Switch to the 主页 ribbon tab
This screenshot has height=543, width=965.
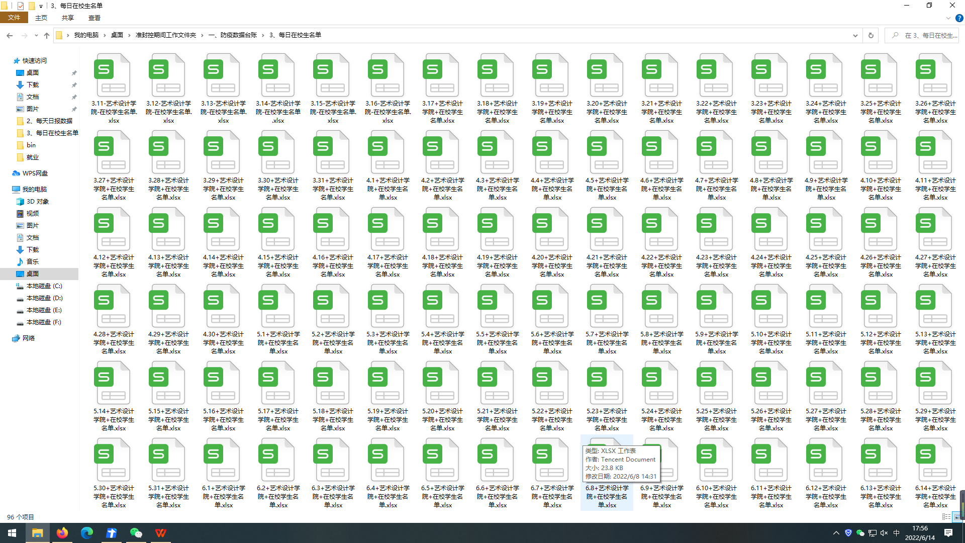pos(41,18)
